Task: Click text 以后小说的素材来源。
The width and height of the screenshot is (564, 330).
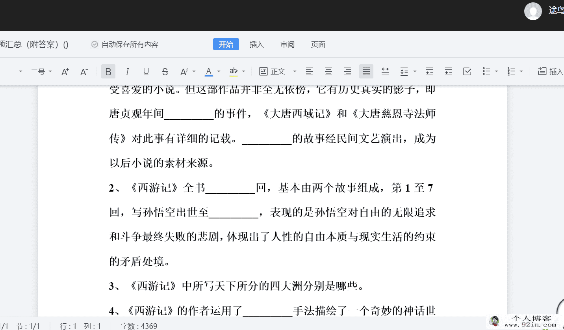Action: (162, 163)
